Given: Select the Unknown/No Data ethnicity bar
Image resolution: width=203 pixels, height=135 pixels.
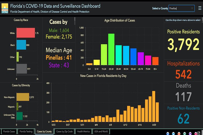Looking at the screenshot, I should 19,116.
